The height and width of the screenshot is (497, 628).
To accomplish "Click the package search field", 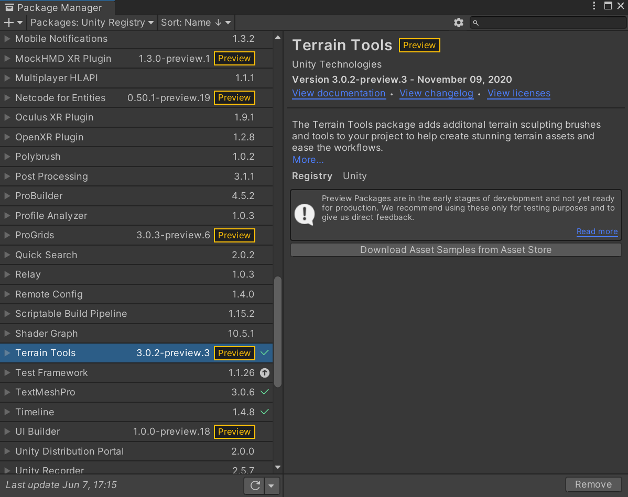I will [x=547, y=23].
